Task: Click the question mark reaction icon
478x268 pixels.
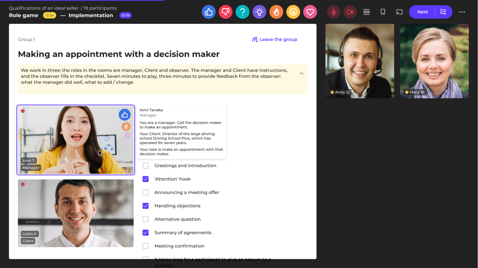Action: tap(242, 12)
